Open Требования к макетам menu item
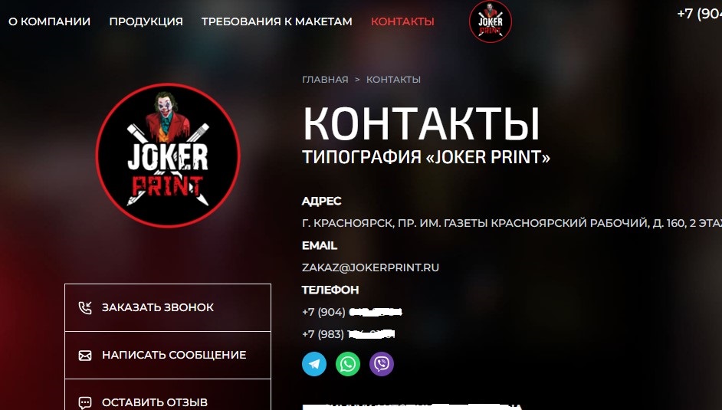This screenshot has height=410, width=722. click(277, 21)
